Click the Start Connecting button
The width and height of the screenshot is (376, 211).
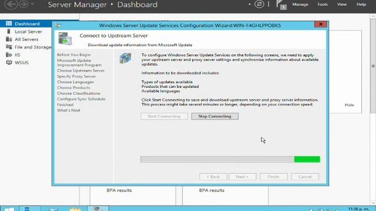[x=164, y=116]
